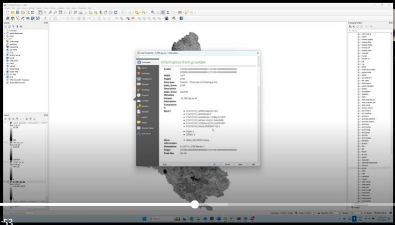Open the Transparency properties tab

click(x=143, y=79)
